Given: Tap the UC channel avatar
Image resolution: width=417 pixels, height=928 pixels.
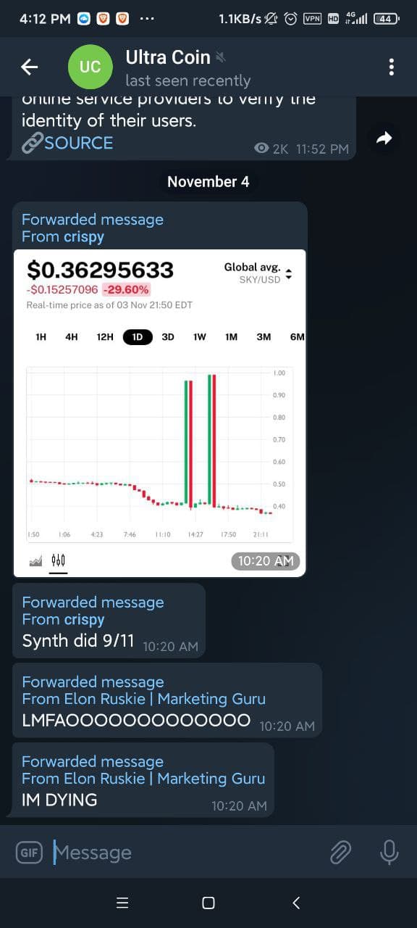Looking at the screenshot, I should click(90, 67).
